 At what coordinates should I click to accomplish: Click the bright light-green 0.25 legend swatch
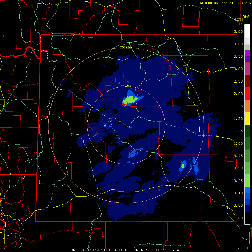[247, 181]
